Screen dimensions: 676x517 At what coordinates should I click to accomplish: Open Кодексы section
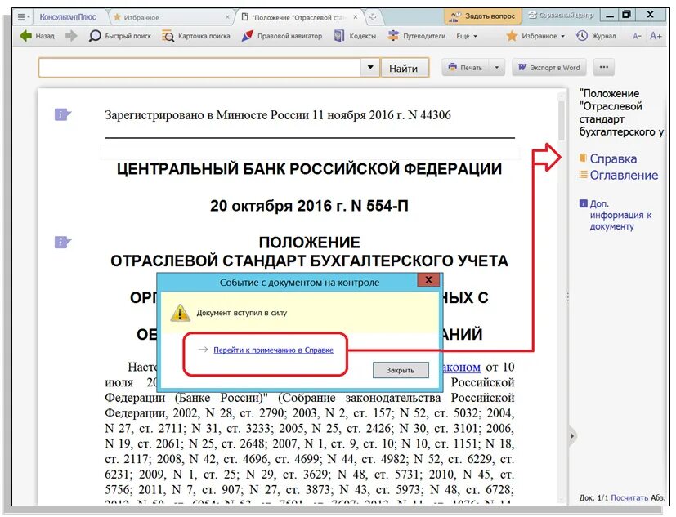[x=356, y=36]
